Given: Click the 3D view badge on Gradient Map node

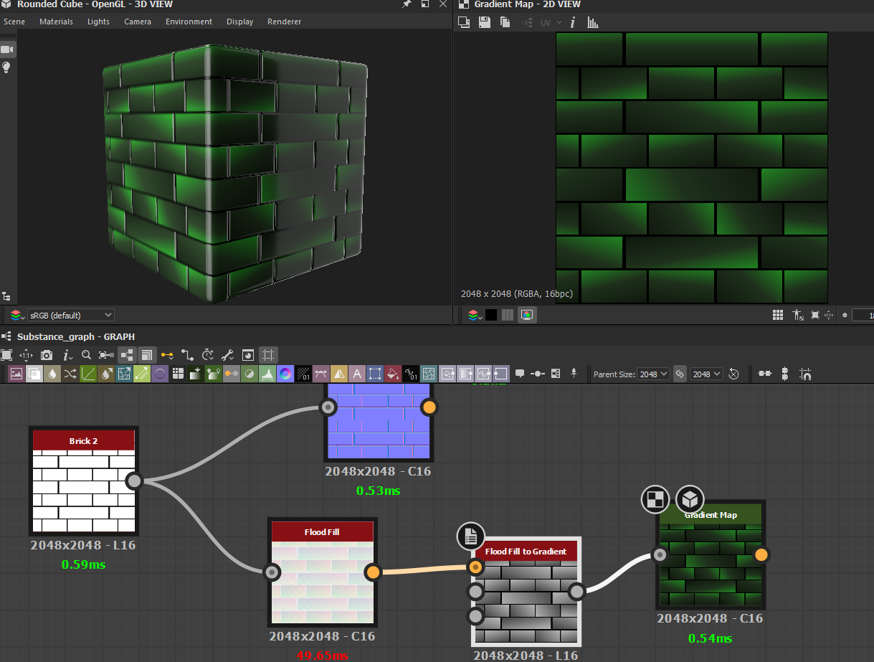Looking at the screenshot, I should [x=690, y=499].
